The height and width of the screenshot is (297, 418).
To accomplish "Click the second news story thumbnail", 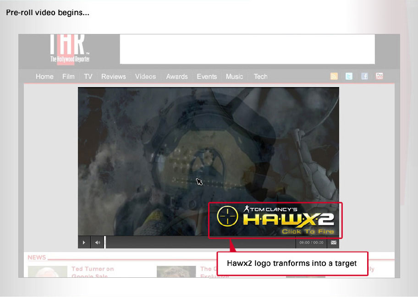I will coord(176,271).
